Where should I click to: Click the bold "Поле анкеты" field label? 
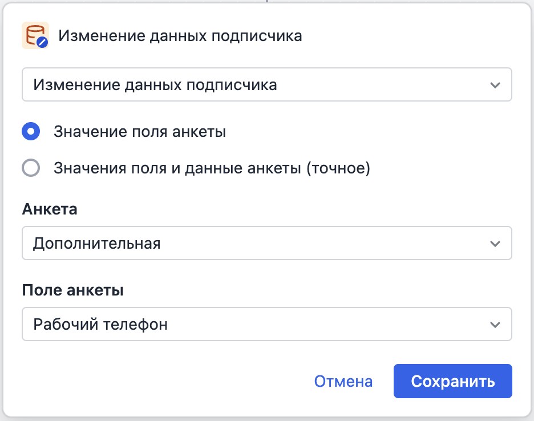coord(73,290)
